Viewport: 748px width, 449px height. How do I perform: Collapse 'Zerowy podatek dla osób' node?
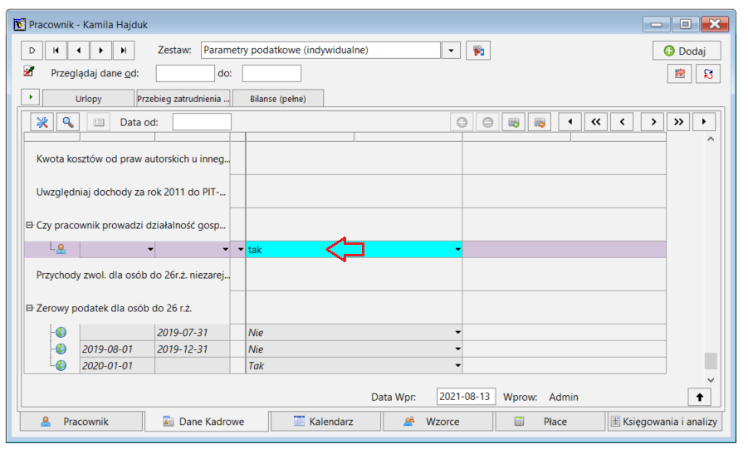pos(30,308)
